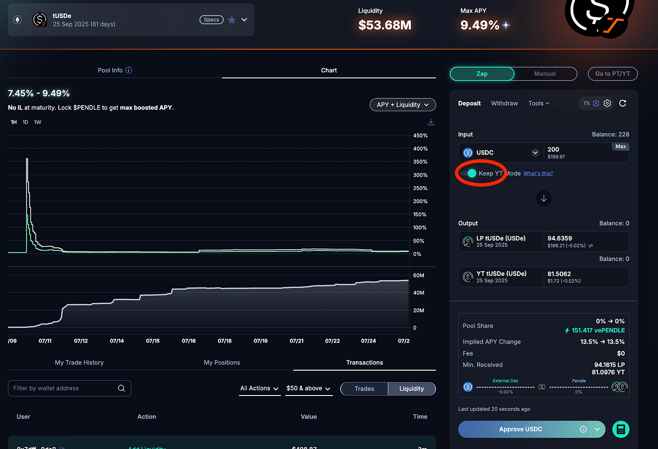The image size is (658, 449).
Task: Click the USDC coin icon in the input field
Action: point(468,152)
